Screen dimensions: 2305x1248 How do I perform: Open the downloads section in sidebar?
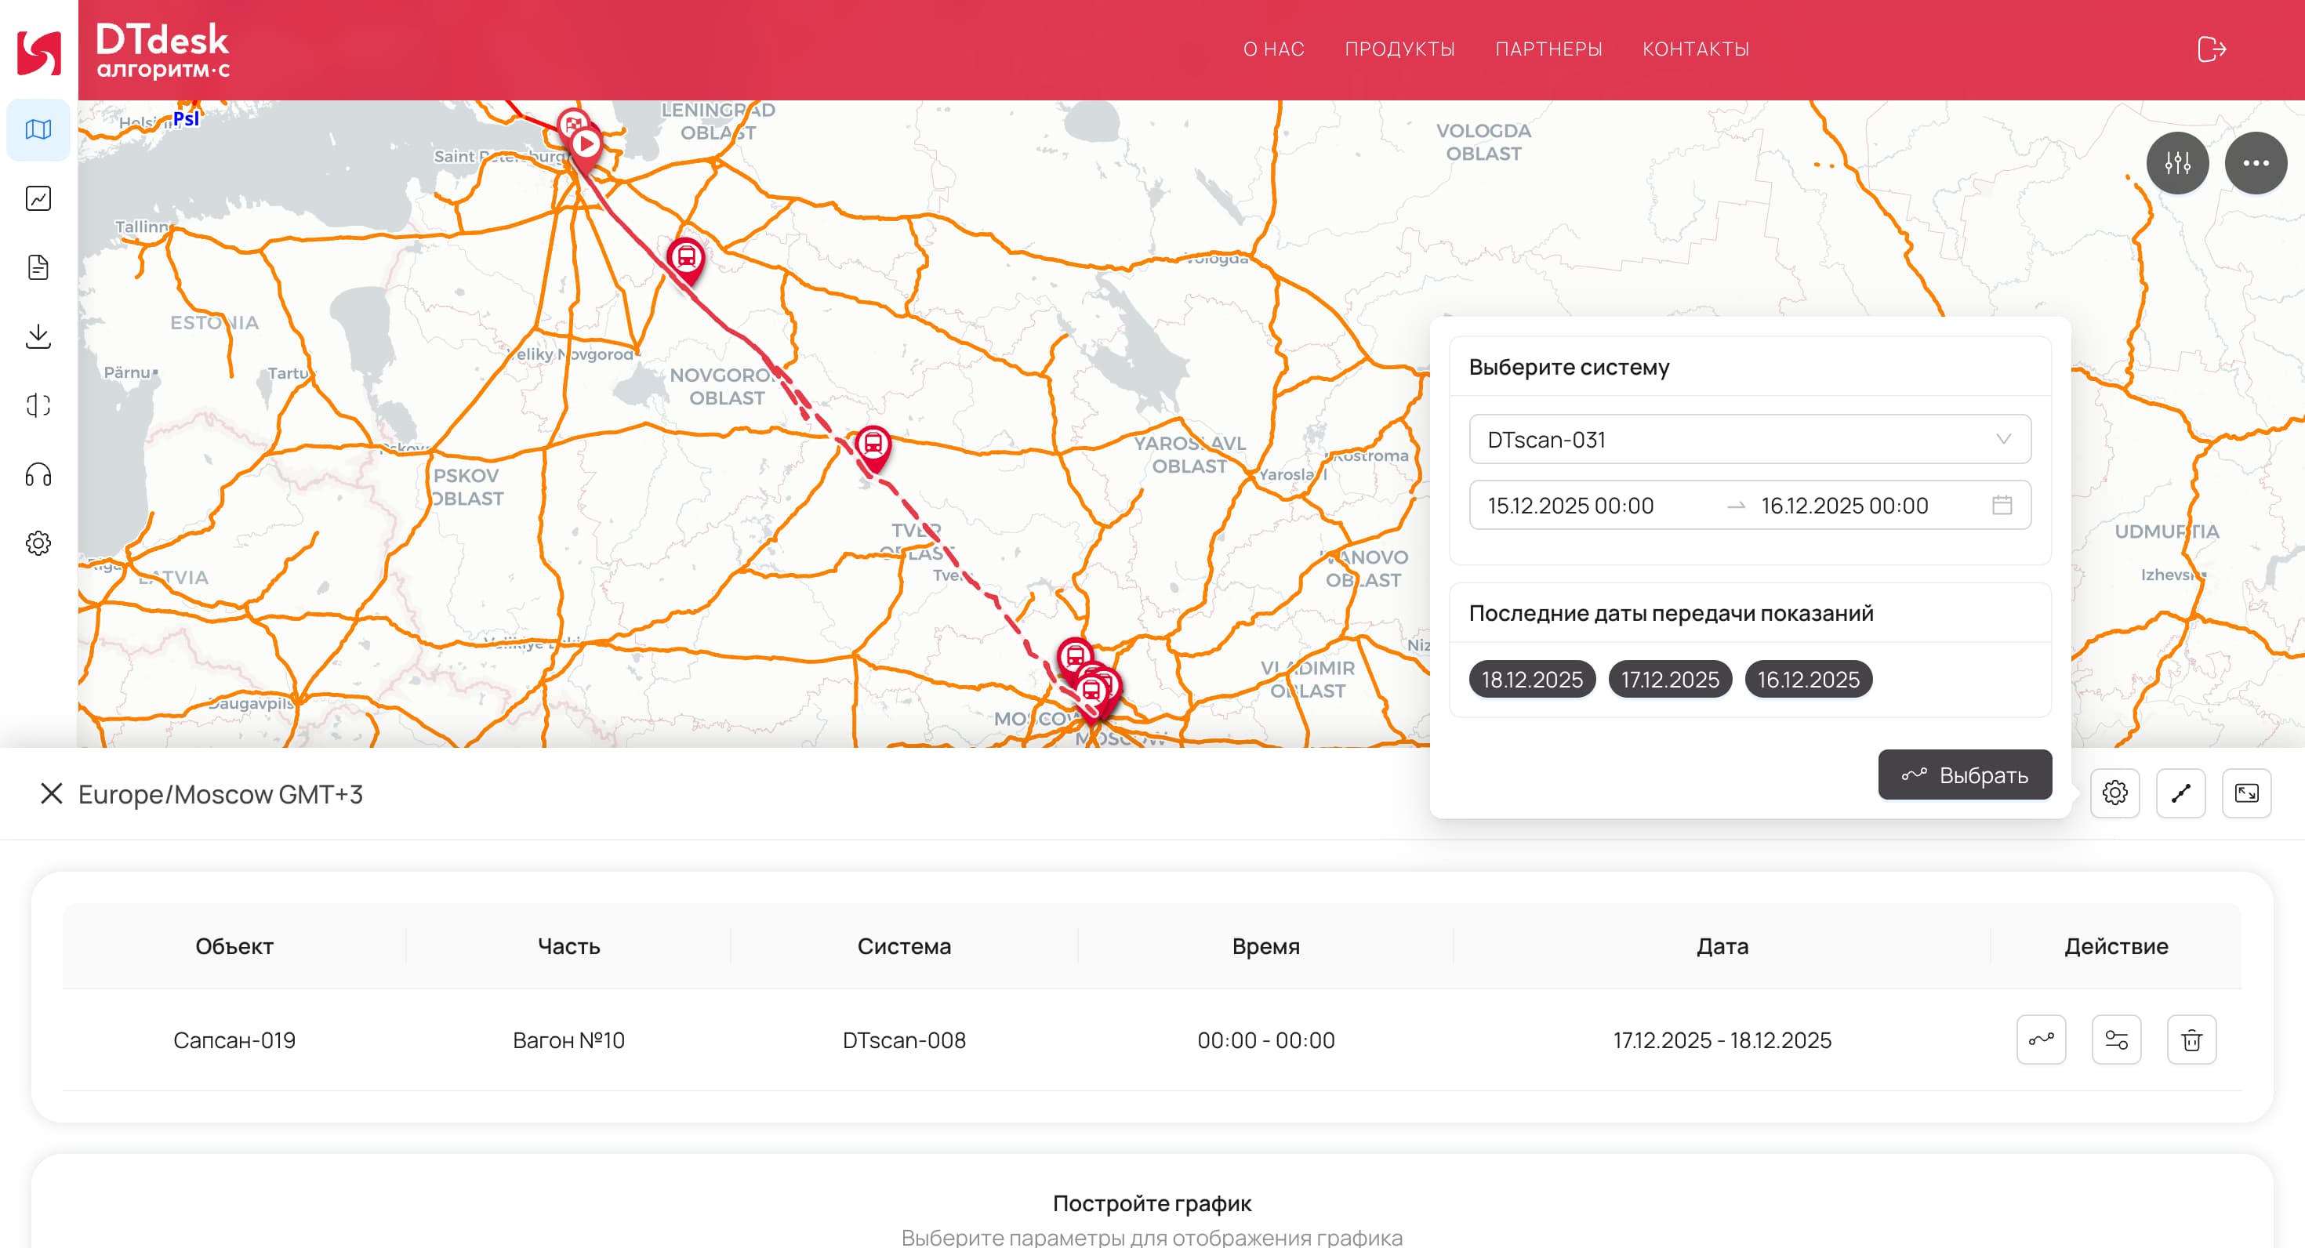(38, 336)
